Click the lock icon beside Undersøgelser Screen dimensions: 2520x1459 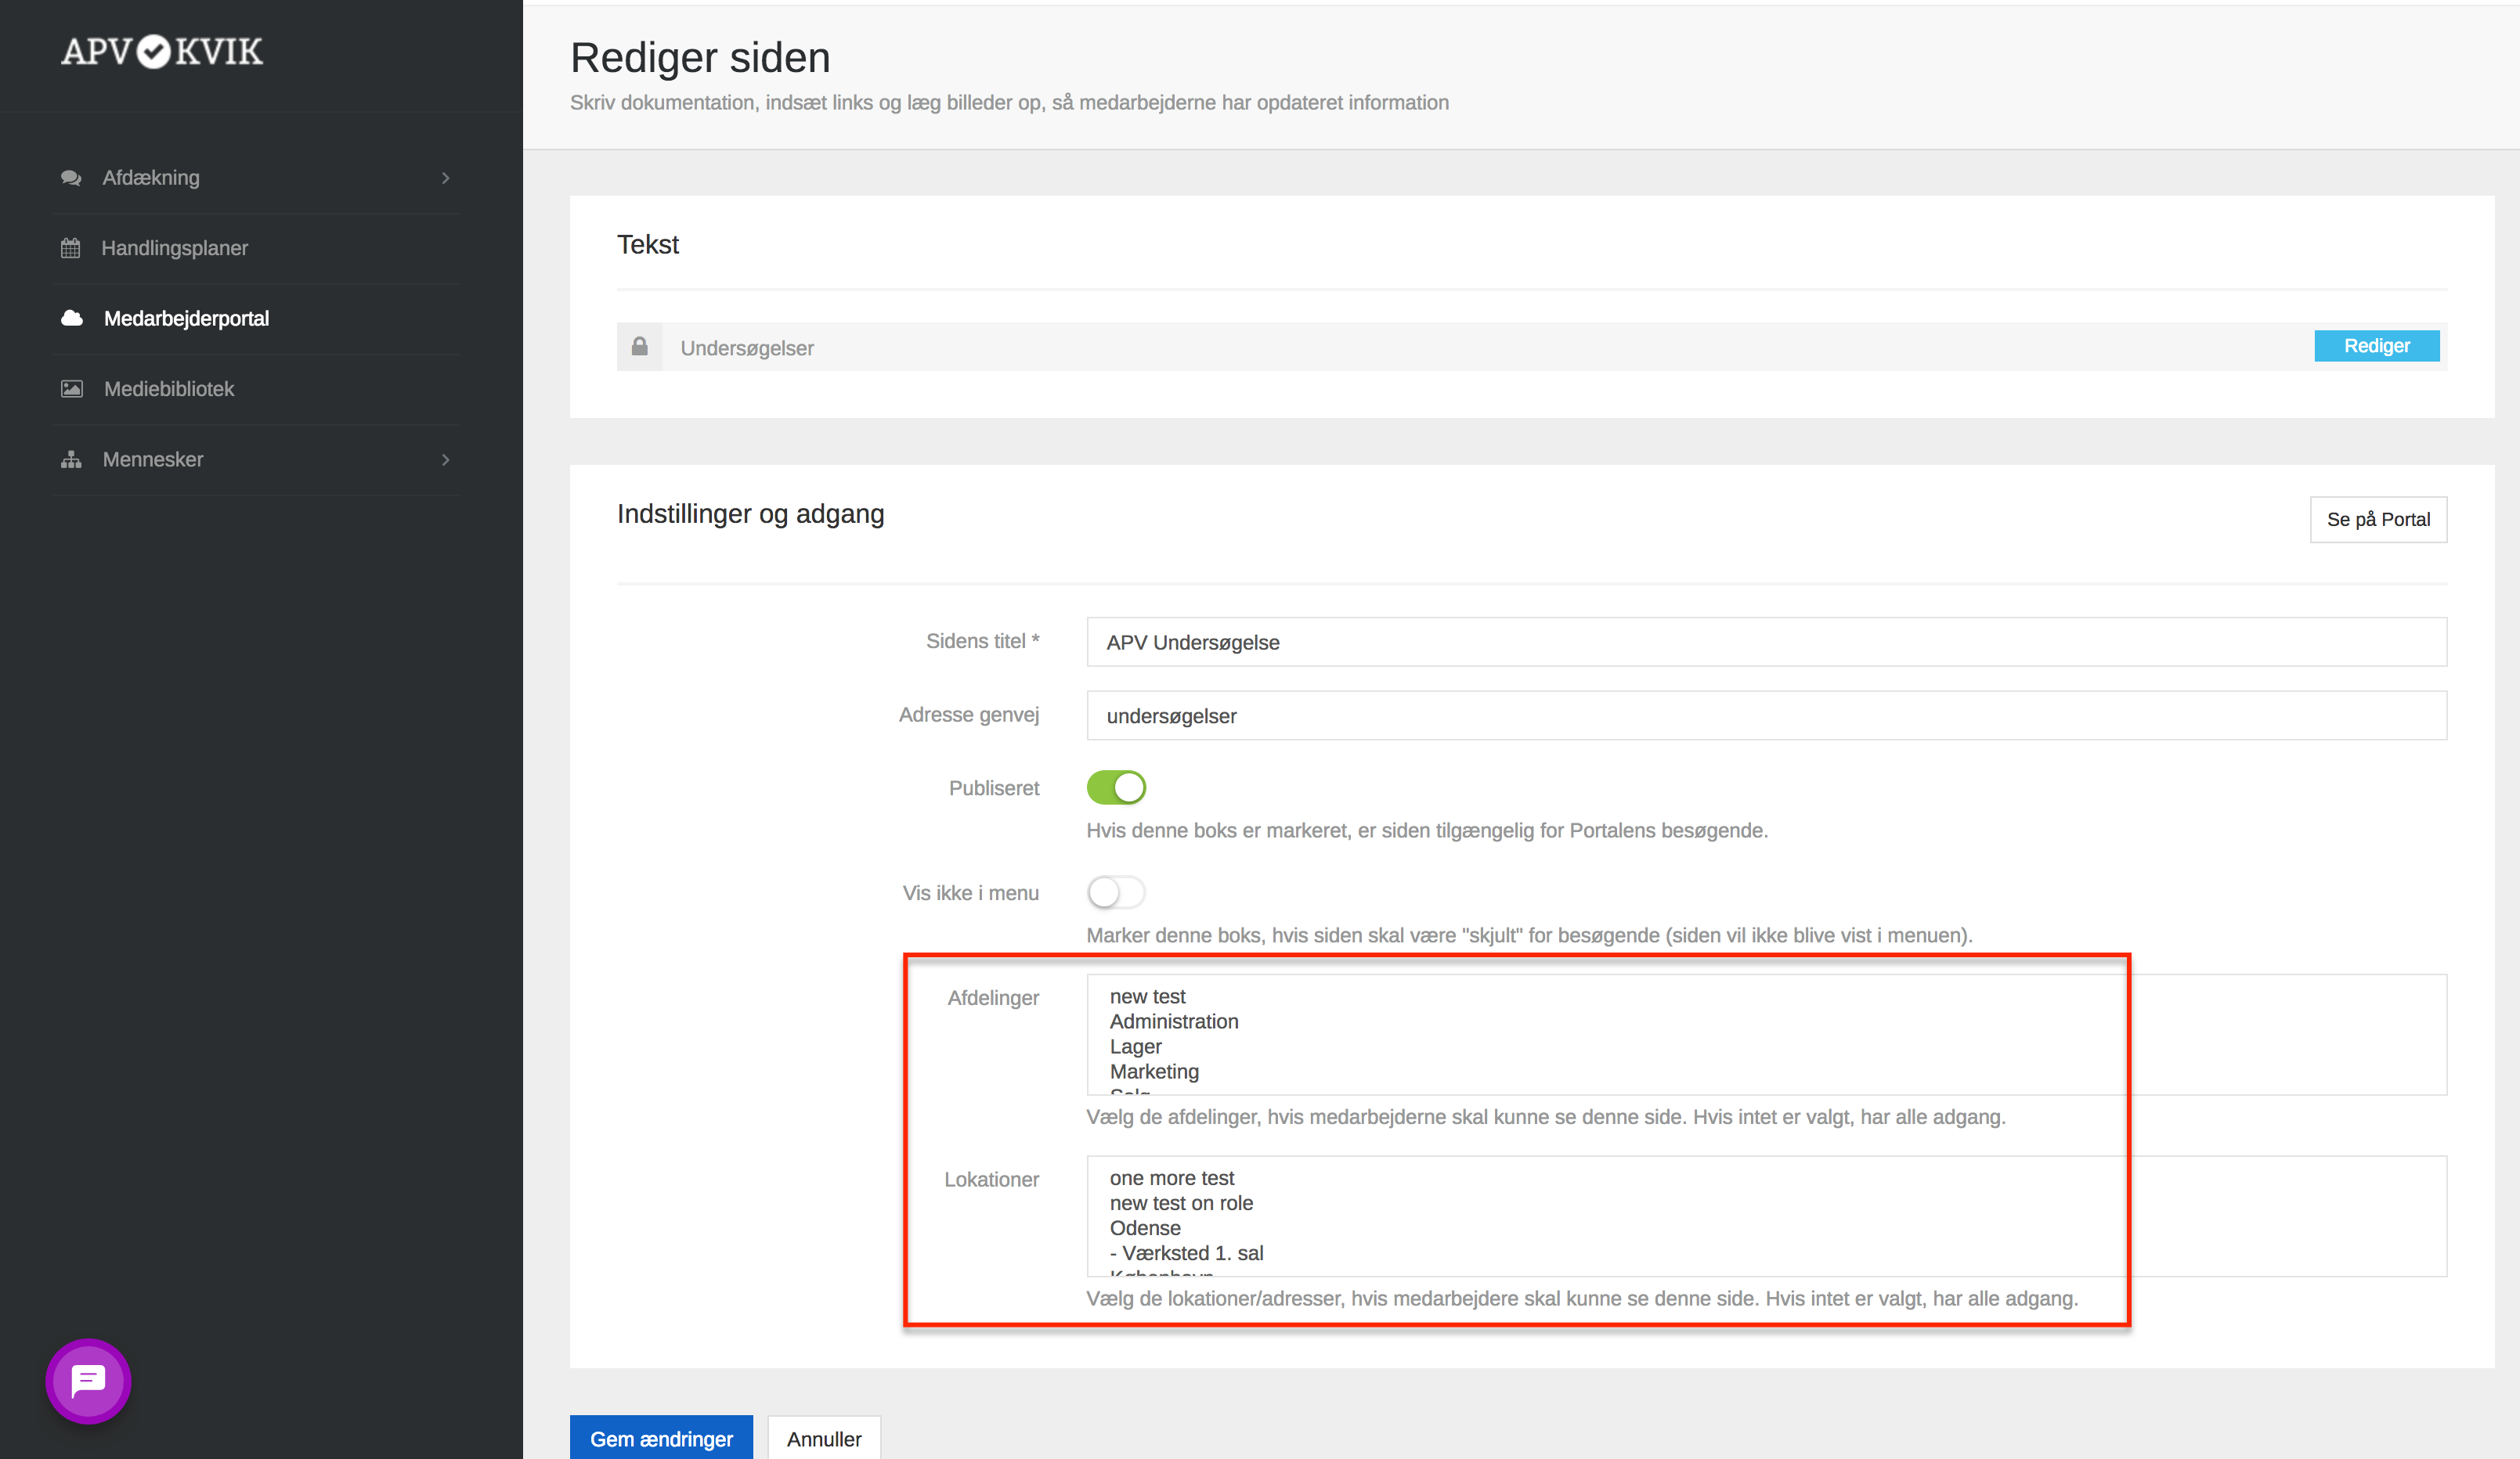(640, 347)
